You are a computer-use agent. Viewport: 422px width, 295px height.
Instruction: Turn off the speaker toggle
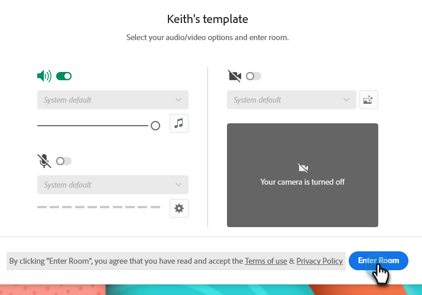click(64, 76)
